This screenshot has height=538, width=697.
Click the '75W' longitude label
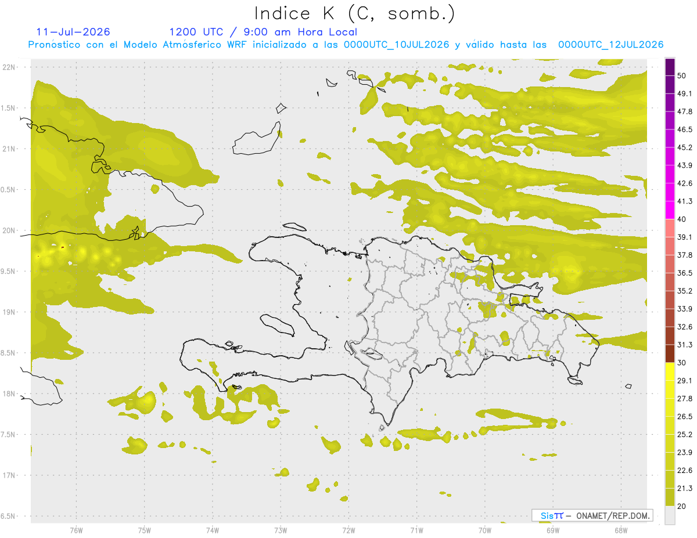click(x=144, y=530)
